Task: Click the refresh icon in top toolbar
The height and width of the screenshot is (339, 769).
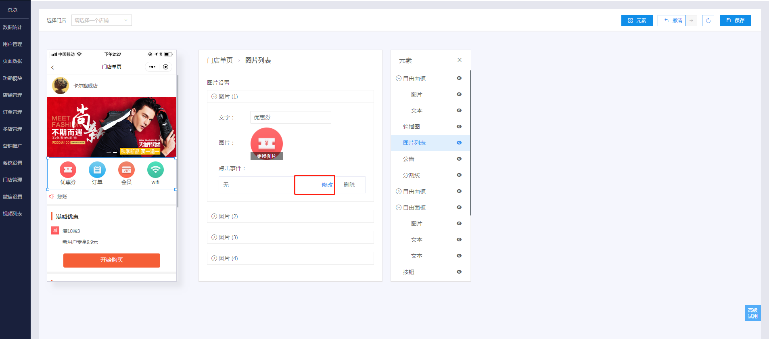Action: coord(708,21)
